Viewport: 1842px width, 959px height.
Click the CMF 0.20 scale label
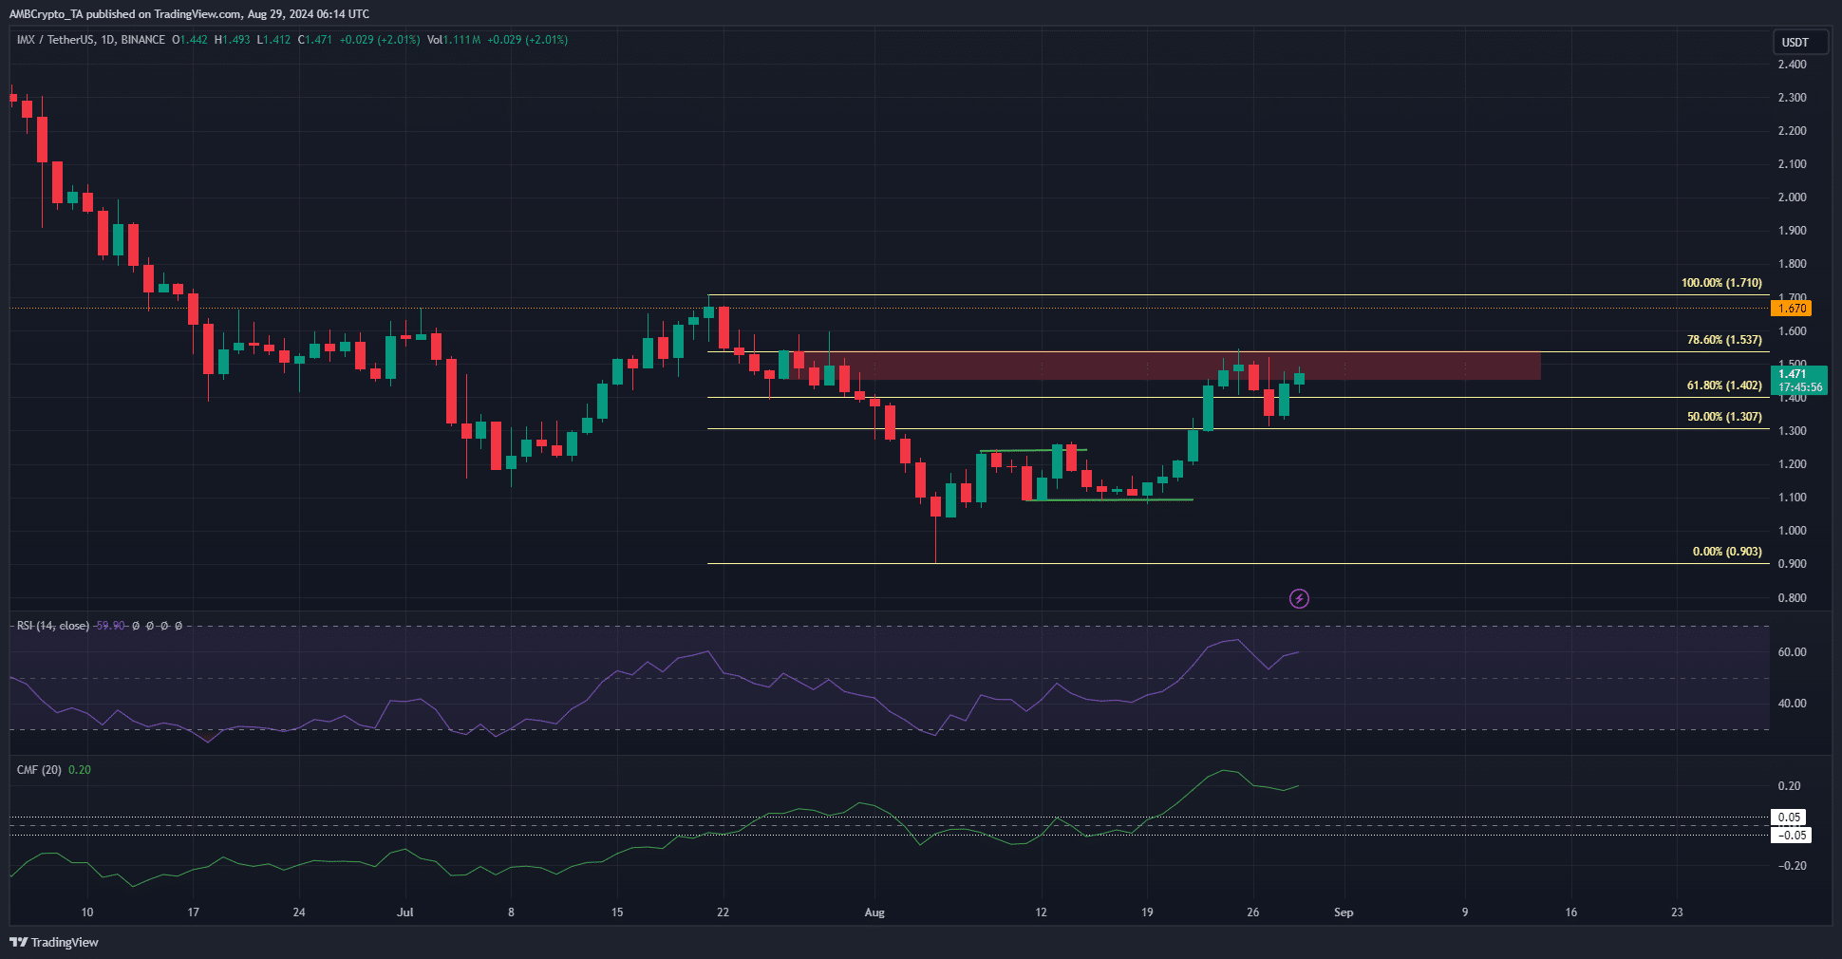(1789, 786)
